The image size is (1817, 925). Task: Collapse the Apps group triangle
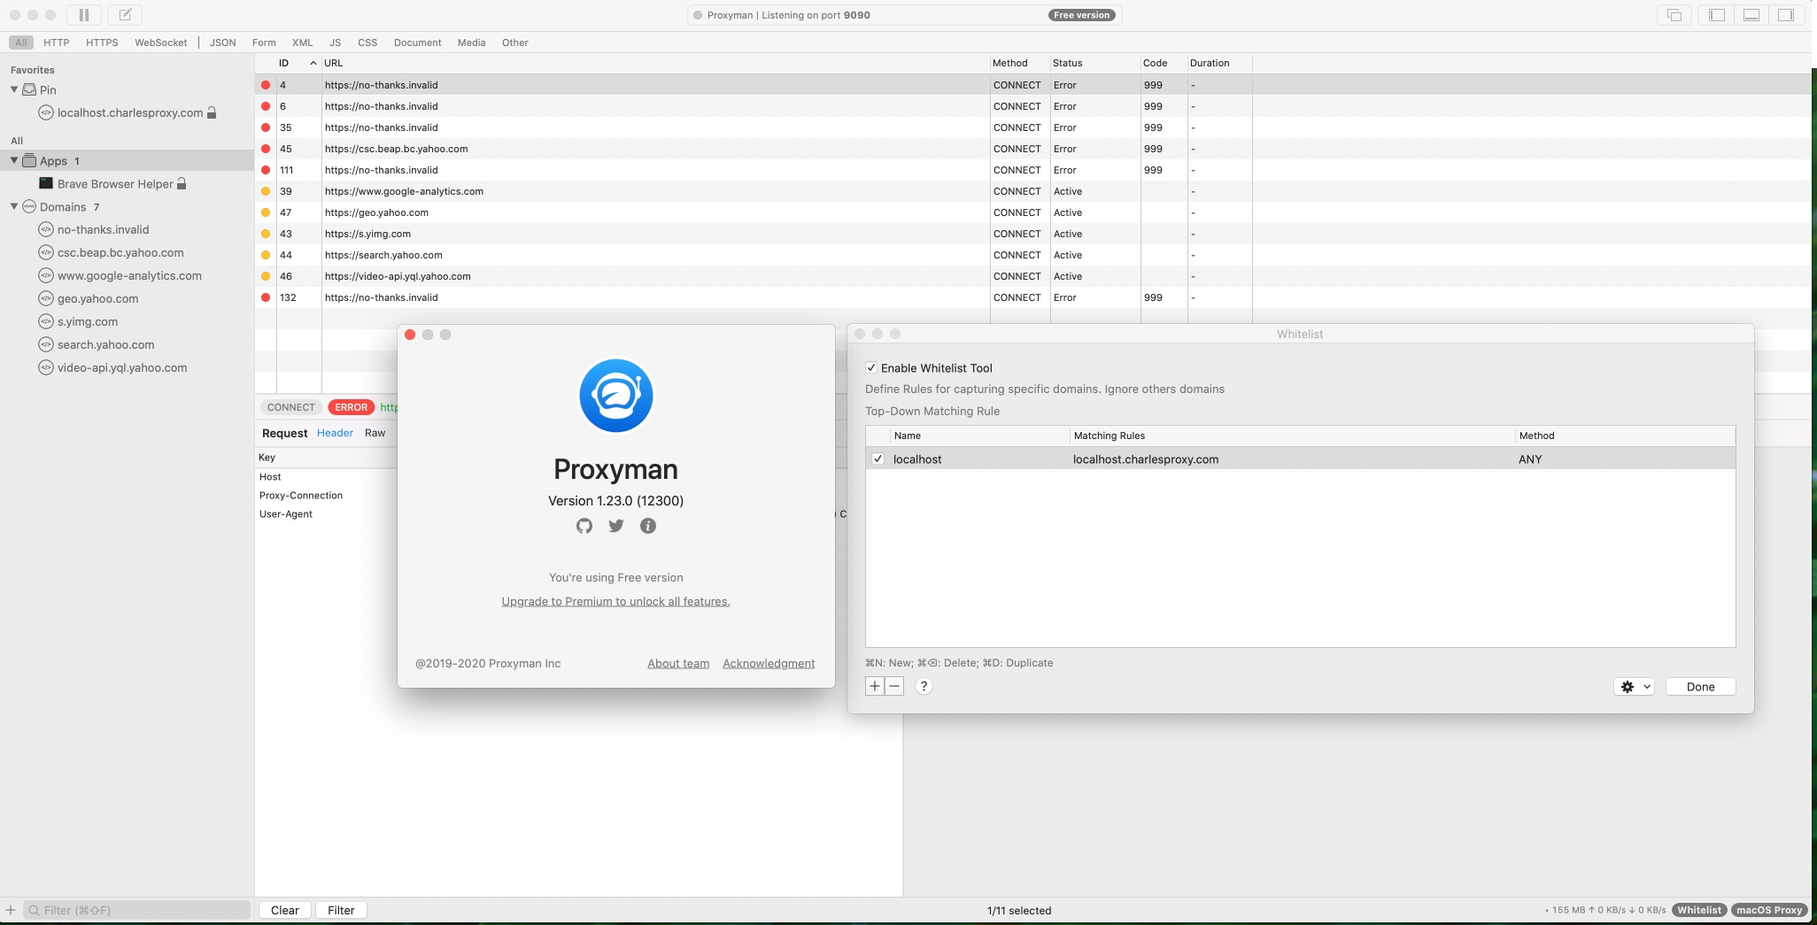[14, 160]
